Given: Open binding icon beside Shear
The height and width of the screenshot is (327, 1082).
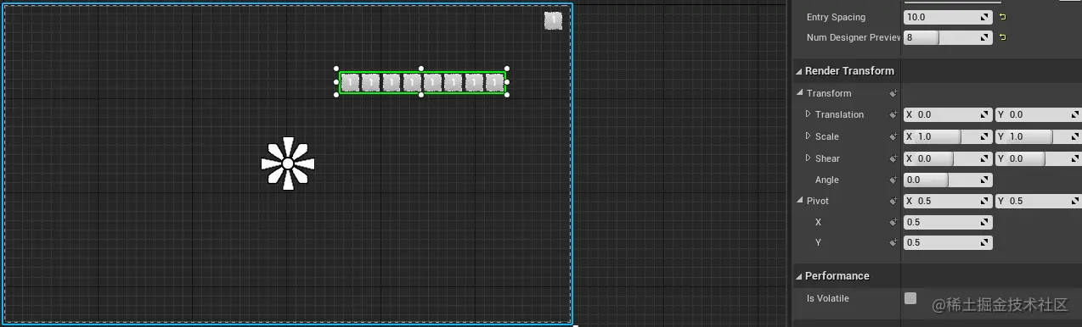Looking at the screenshot, I should (x=893, y=158).
